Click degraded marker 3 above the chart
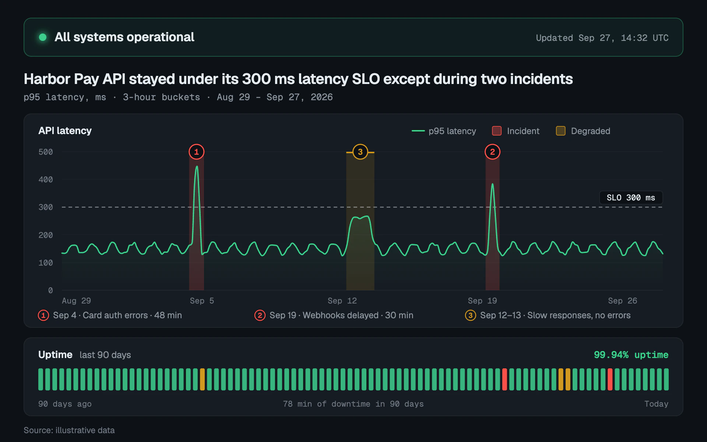 (360, 152)
